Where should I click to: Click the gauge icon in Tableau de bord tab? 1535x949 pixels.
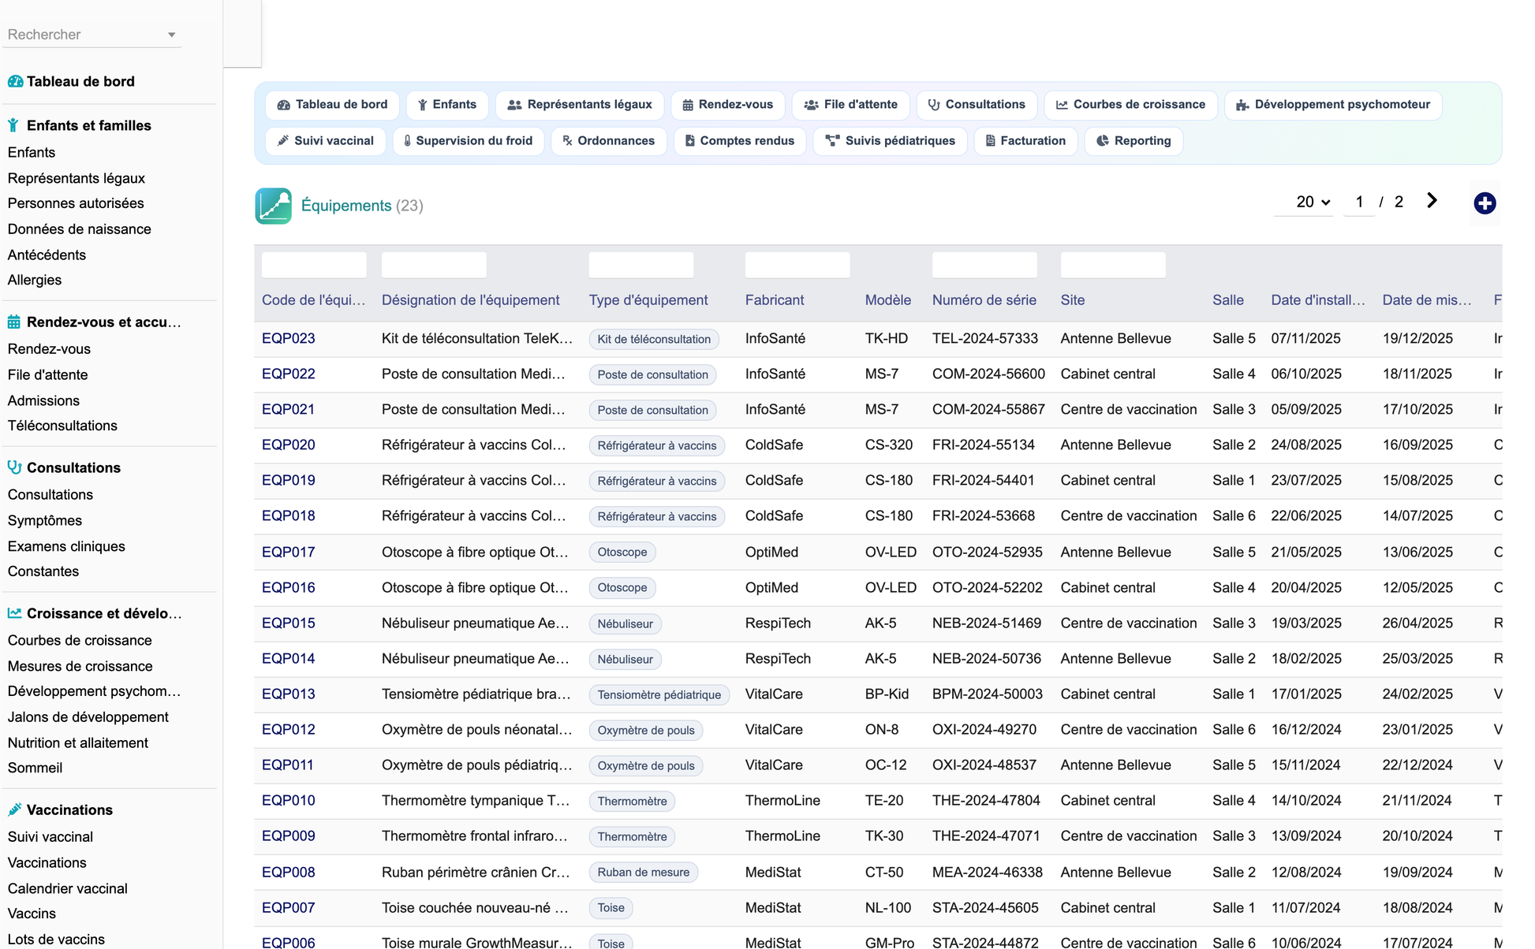[x=283, y=105]
